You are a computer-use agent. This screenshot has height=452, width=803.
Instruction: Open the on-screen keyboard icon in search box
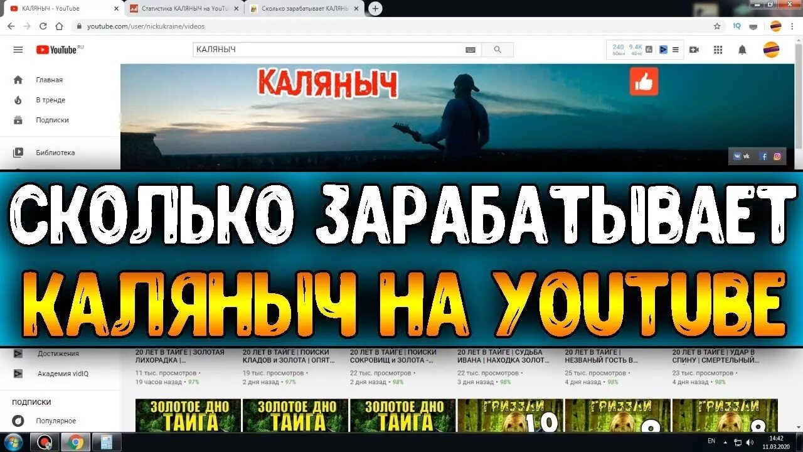click(471, 50)
